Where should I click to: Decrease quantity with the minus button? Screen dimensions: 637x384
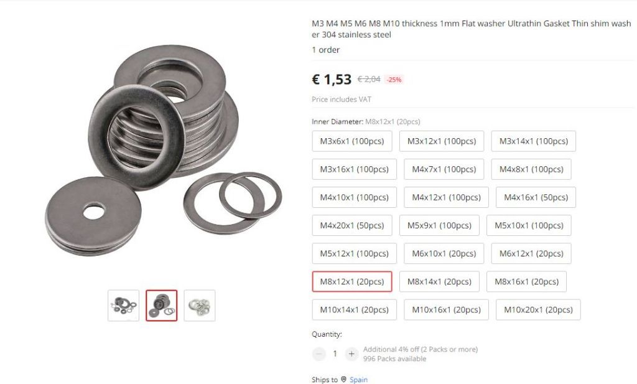pos(319,354)
